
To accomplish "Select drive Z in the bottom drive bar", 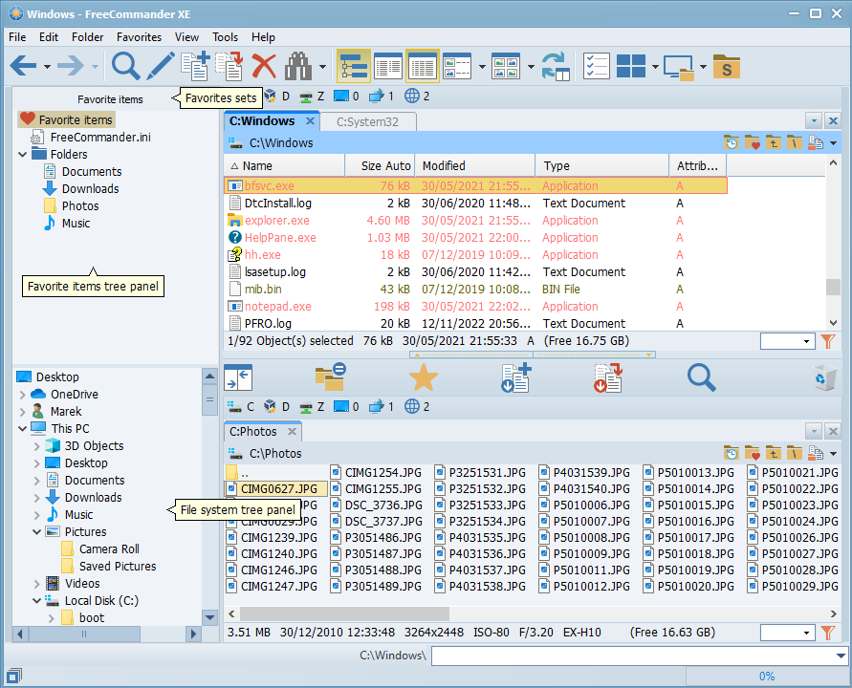I will [x=313, y=407].
